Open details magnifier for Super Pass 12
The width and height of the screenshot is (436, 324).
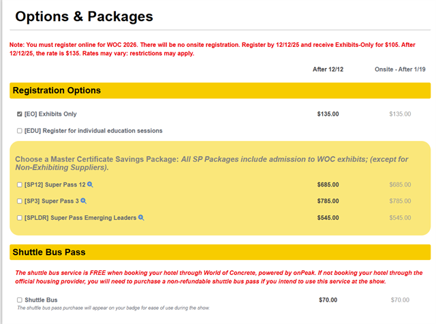(x=90, y=184)
